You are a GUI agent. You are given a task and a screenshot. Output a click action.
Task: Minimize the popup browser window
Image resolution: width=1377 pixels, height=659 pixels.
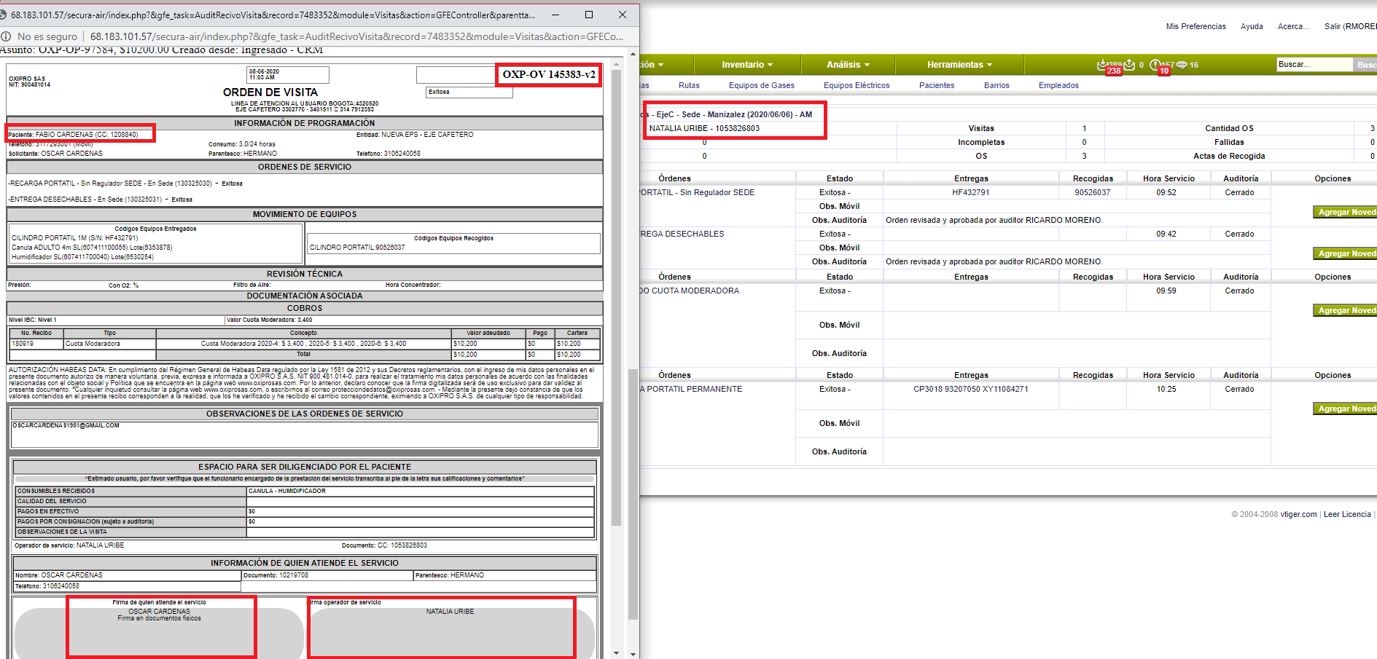555,15
